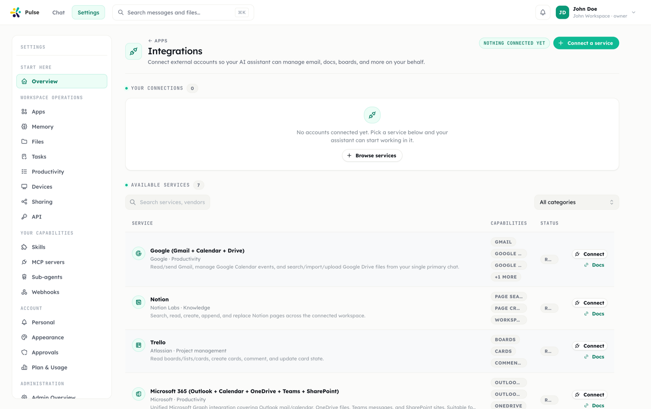The height and width of the screenshot is (409, 651).
Task: Focus the Search messages and files field
Action: click(183, 12)
